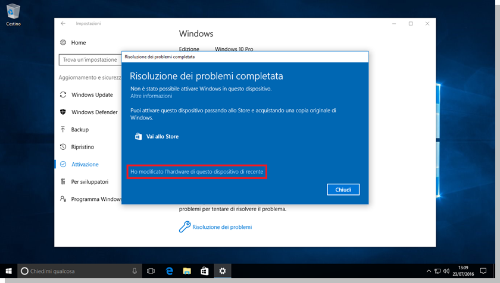The width and height of the screenshot is (500, 283).
Task: Click 'Ho modificato l'hardware di questo dispositivo' link
Action: pyautogui.click(x=197, y=172)
